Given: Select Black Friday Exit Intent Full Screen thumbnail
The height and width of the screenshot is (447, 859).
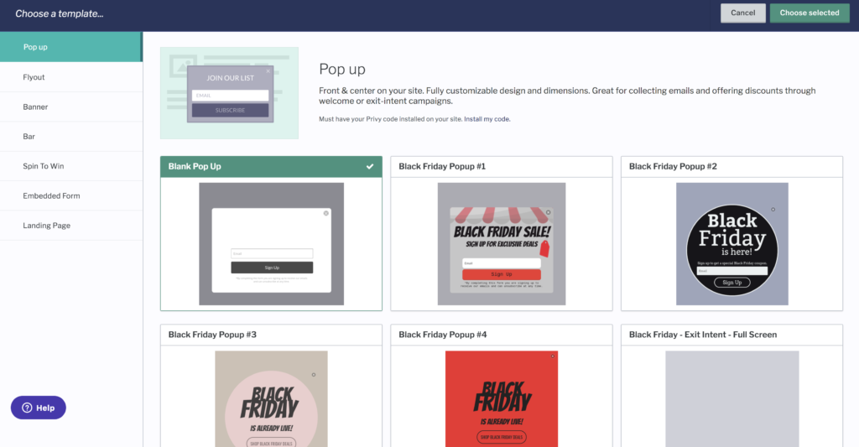Looking at the screenshot, I should tap(731, 399).
